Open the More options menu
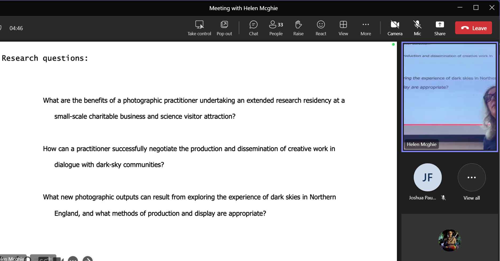The image size is (500, 261). point(365,28)
